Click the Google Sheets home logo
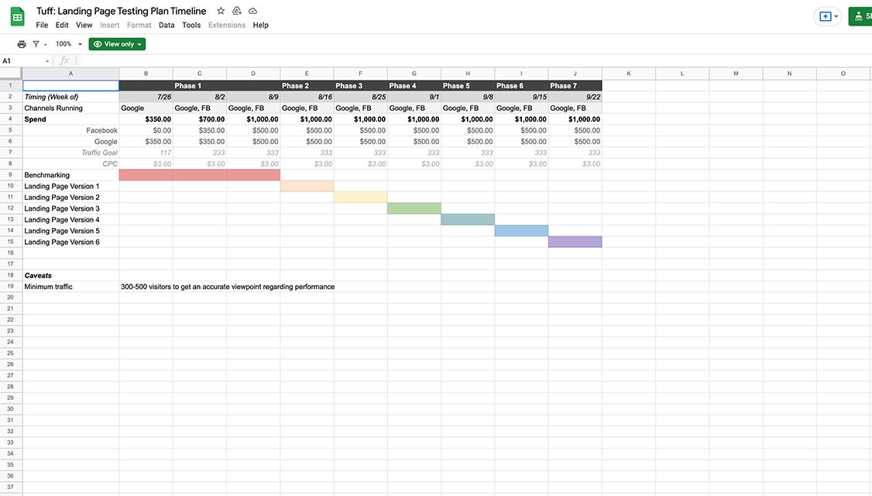Image resolution: width=872 pixels, height=496 pixels. (17, 16)
